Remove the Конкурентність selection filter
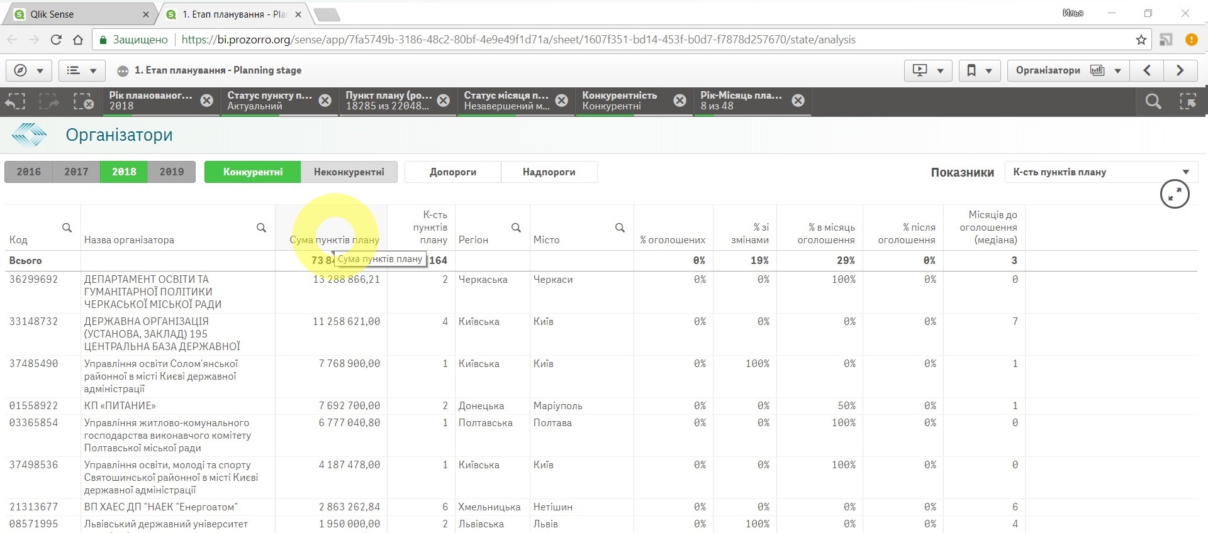The height and width of the screenshot is (533, 1208). pos(679,101)
